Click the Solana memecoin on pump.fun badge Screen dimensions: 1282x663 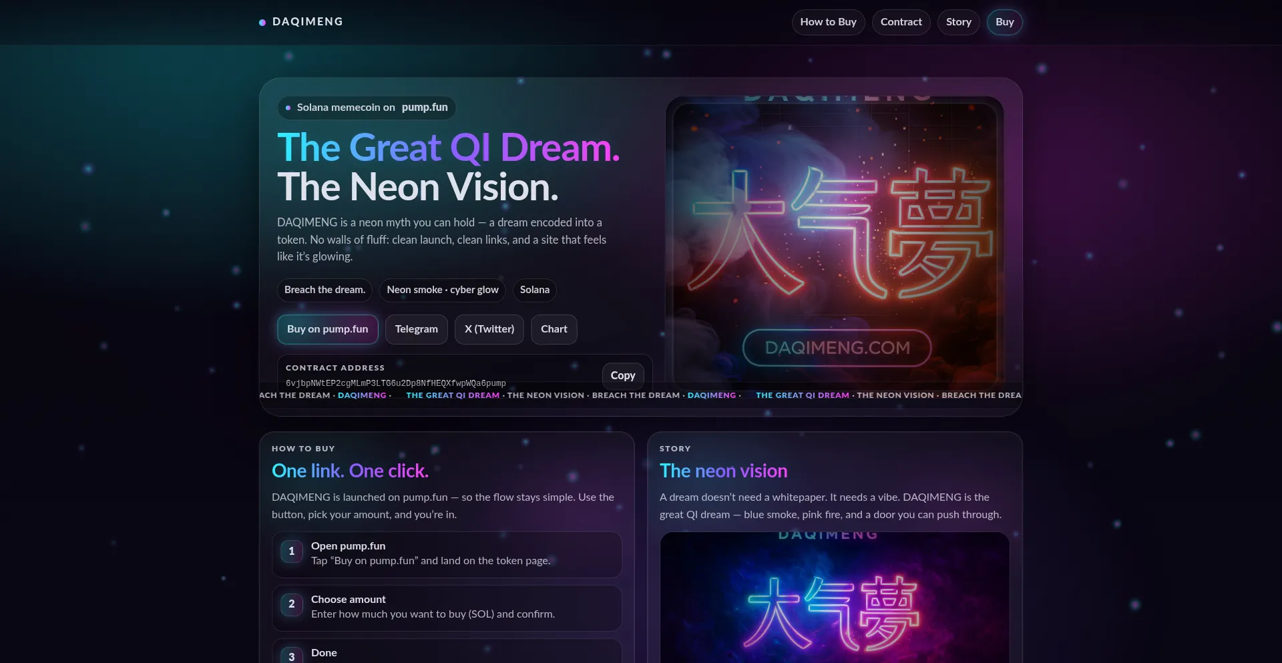[x=367, y=107]
